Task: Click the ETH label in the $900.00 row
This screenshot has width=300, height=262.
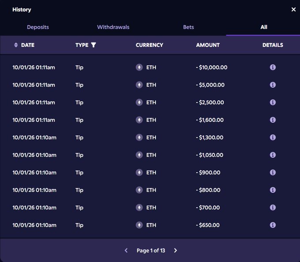Action: tap(151, 172)
